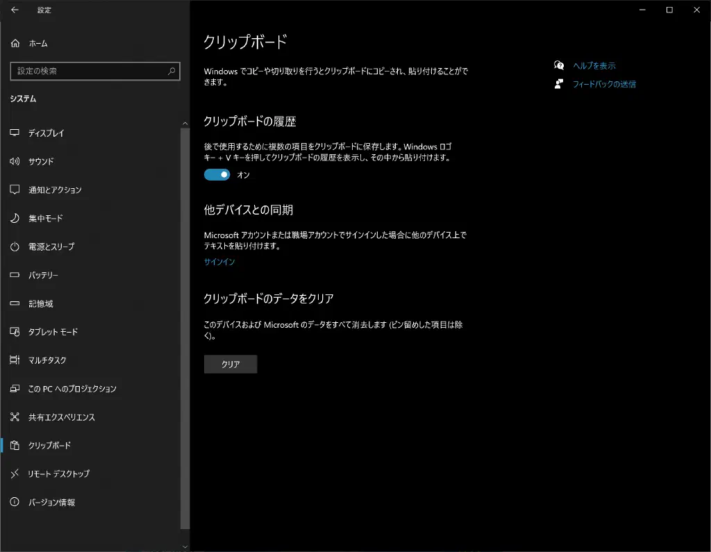Open 通知とアクション settings page
711x552 pixels.
click(55, 190)
